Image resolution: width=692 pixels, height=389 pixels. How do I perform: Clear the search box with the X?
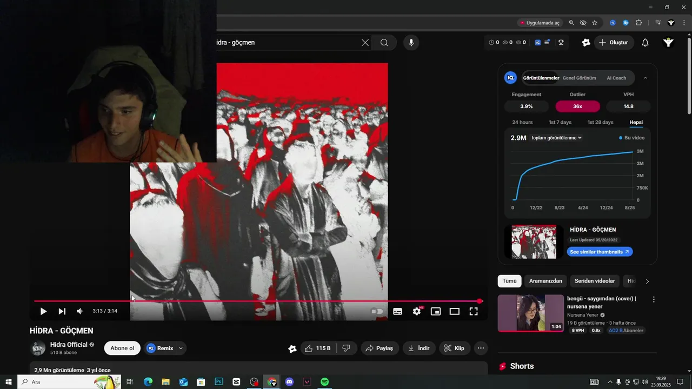click(365, 43)
